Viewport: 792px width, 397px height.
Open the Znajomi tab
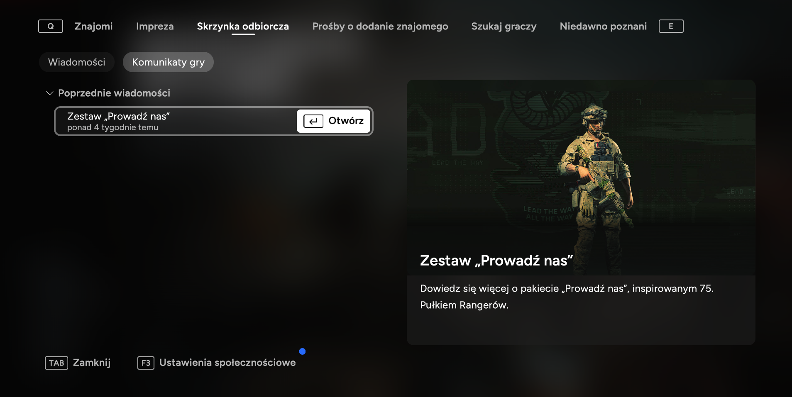coord(94,26)
